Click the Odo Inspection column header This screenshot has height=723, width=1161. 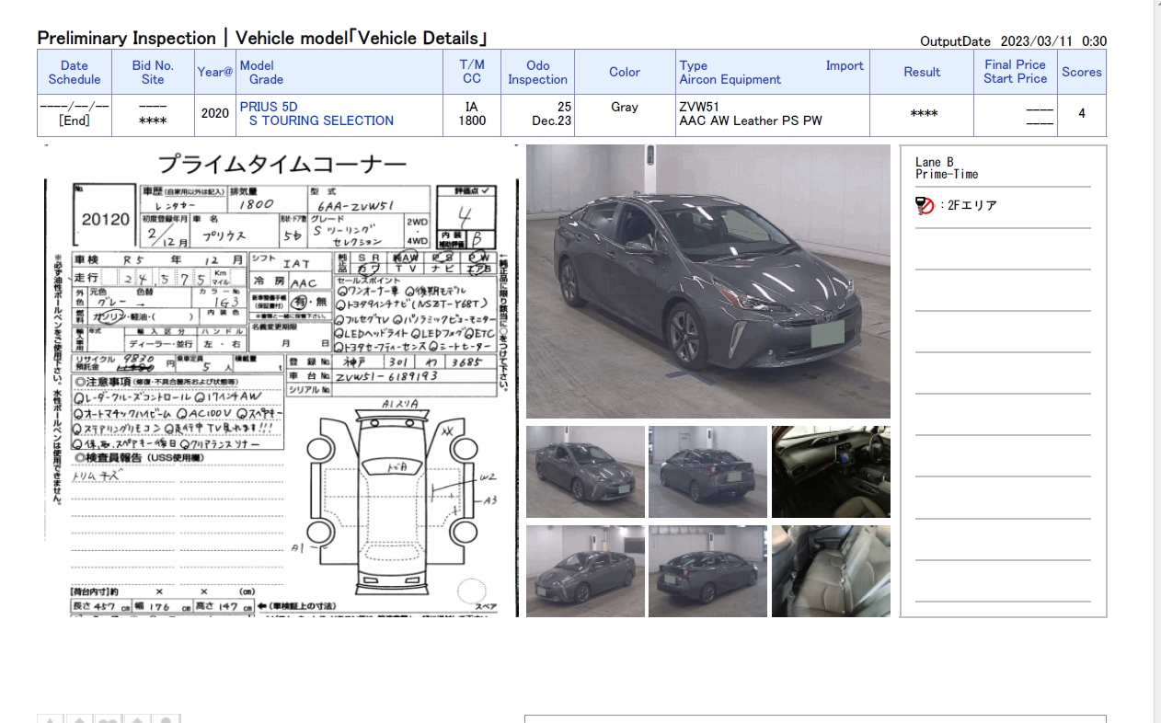538,72
